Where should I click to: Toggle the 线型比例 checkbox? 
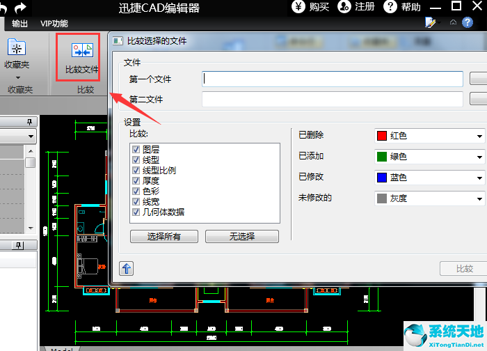click(136, 171)
